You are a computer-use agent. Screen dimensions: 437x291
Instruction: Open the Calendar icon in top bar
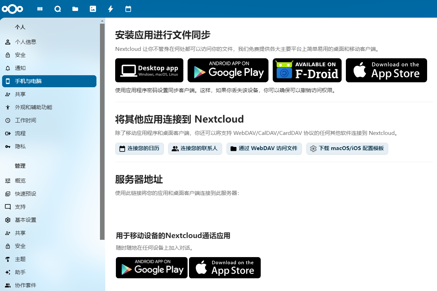point(128,9)
